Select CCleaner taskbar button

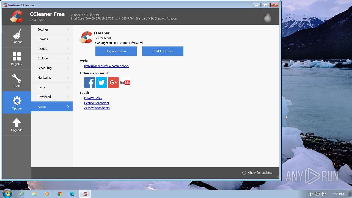coord(85,194)
